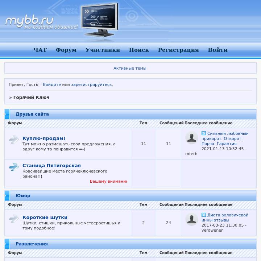Screen dimensions: 261x261
Task: Open Диета воловичевой инны отзывы topic
Action: click(x=225, y=217)
